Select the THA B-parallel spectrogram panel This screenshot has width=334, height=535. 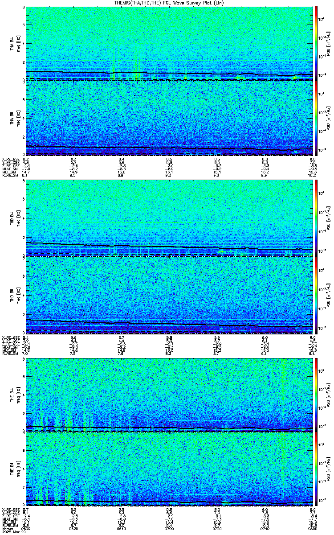pyautogui.click(x=169, y=118)
